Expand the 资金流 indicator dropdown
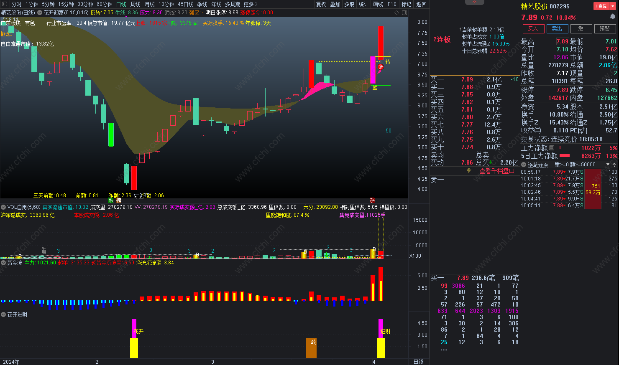This screenshot has width=619, height=365. 3,263
